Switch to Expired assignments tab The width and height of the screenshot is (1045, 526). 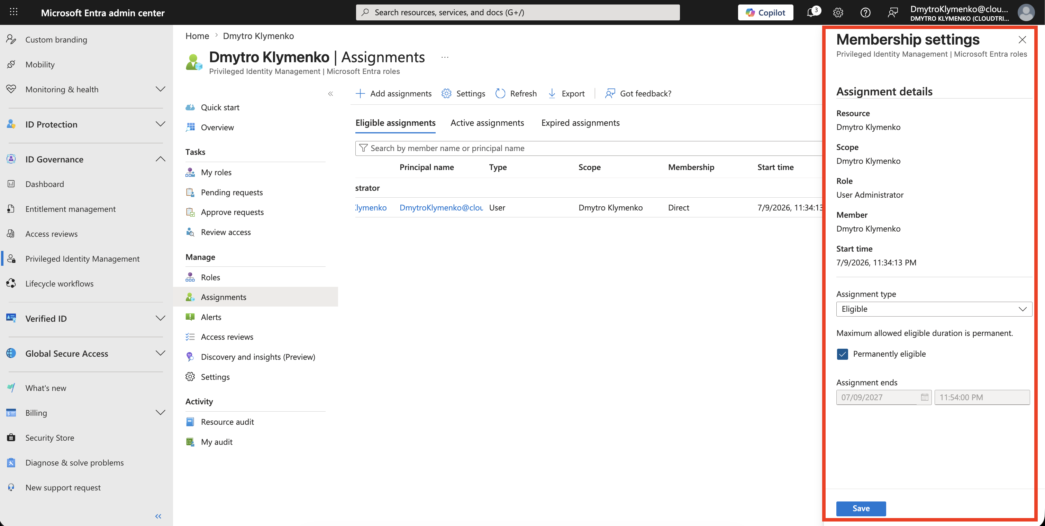pyautogui.click(x=581, y=123)
